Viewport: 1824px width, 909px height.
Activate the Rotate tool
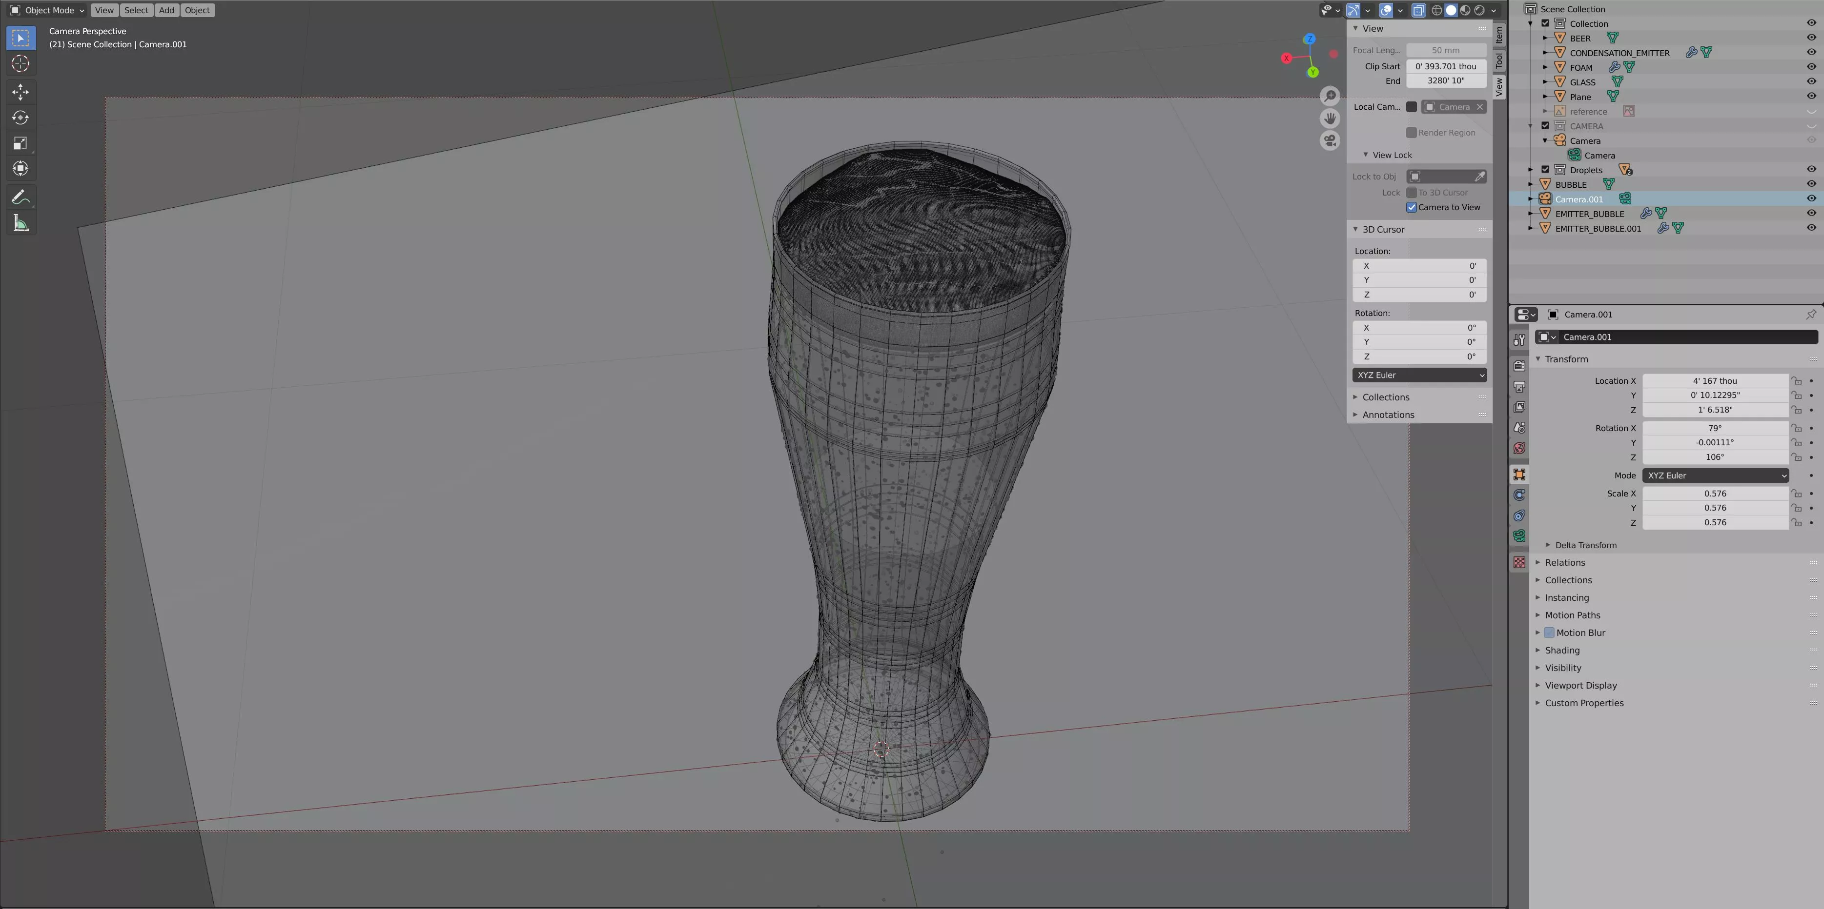tap(20, 118)
